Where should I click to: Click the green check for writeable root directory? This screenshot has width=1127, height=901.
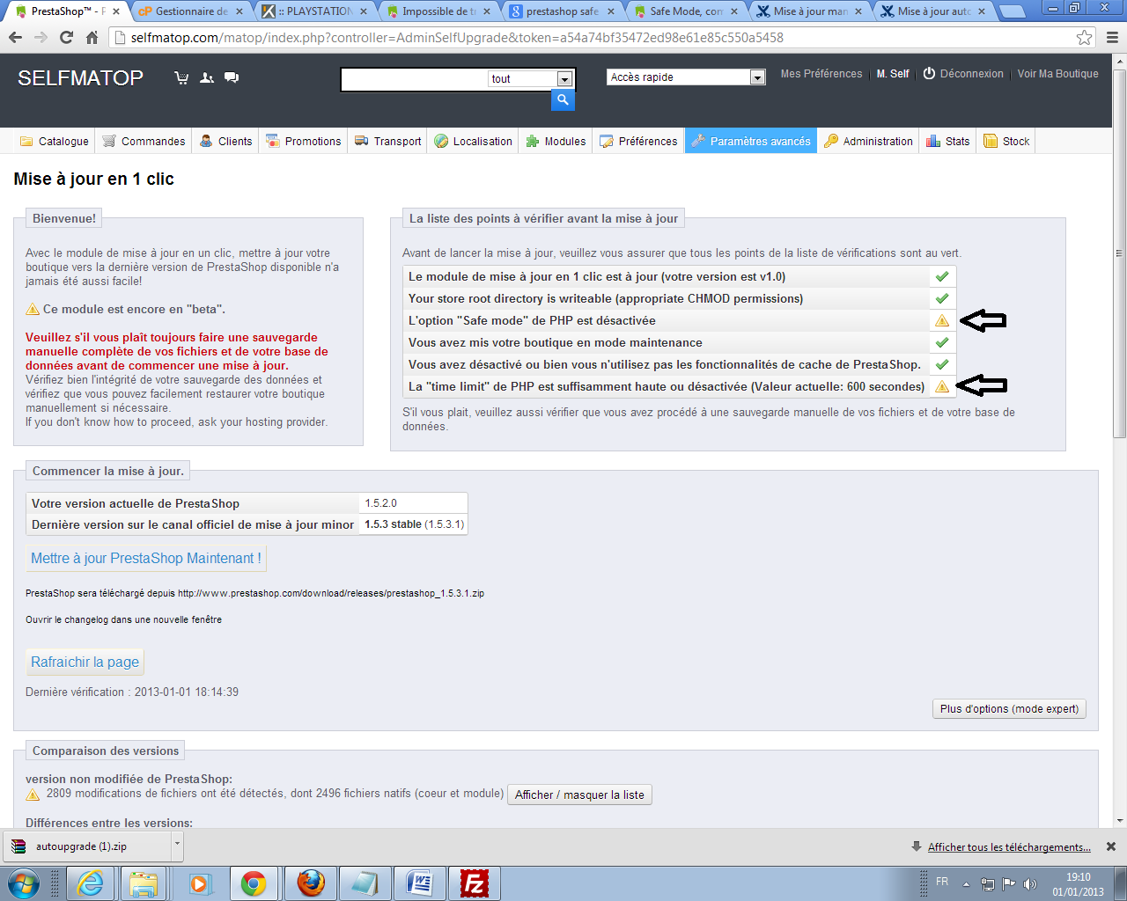tap(942, 298)
